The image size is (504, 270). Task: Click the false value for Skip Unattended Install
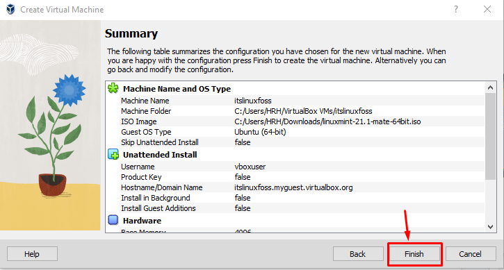[x=243, y=142]
